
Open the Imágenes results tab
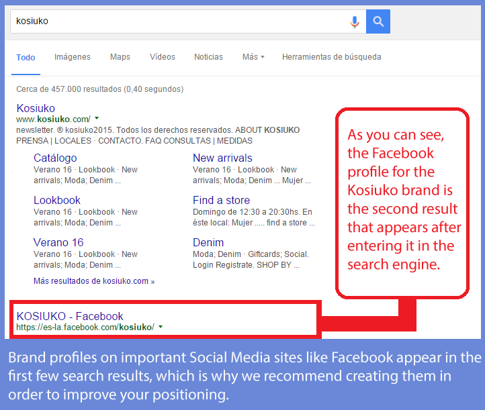73,57
